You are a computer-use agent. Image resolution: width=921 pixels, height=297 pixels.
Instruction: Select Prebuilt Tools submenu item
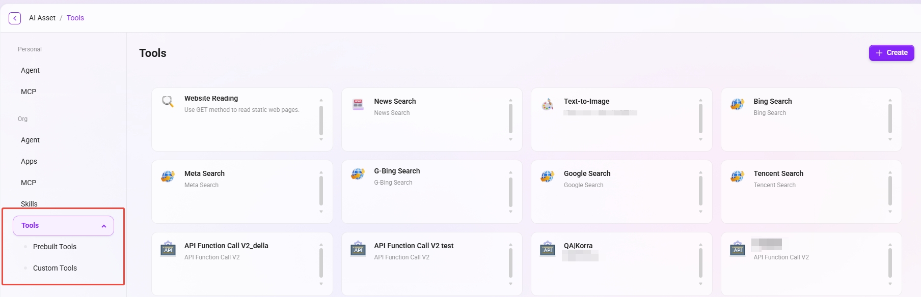pos(55,247)
